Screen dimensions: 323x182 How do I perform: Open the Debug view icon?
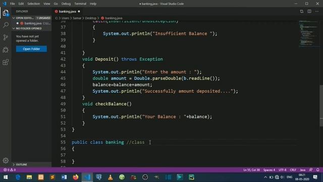(x=6, y=50)
